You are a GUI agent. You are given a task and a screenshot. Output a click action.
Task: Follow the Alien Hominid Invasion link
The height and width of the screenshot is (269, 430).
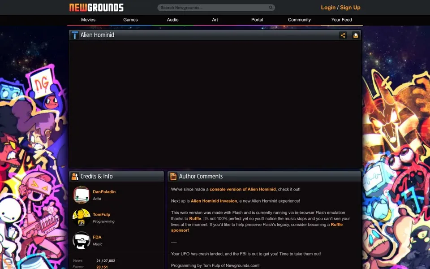[x=214, y=201]
